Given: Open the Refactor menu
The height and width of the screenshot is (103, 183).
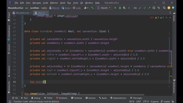Looking at the screenshot, I should pos(54,3).
